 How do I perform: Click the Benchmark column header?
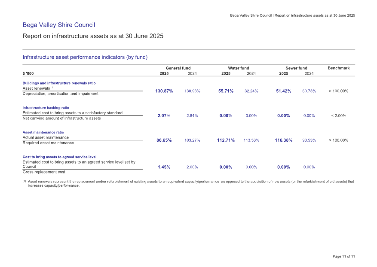(338, 68)
